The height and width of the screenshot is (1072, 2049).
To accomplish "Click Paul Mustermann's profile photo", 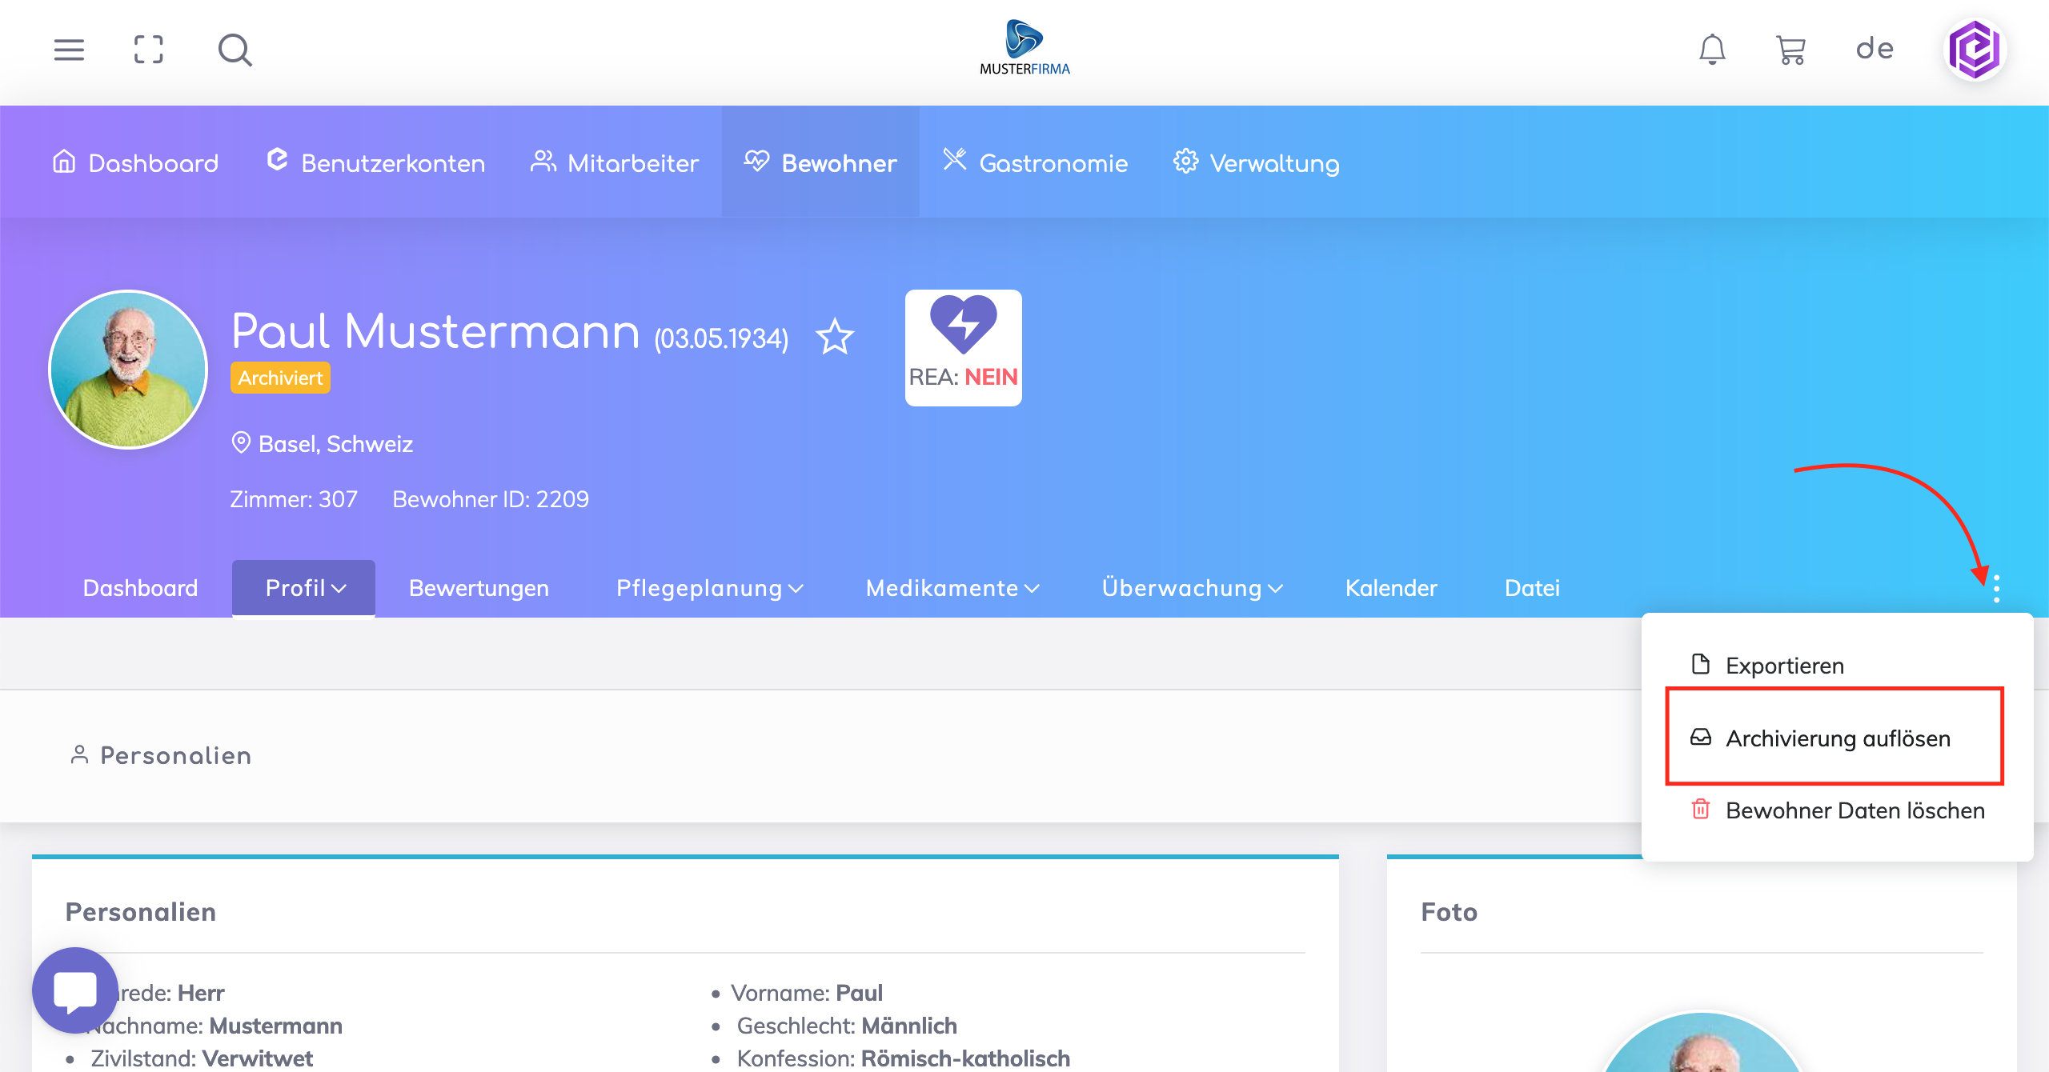I will click(x=128, y=370).
